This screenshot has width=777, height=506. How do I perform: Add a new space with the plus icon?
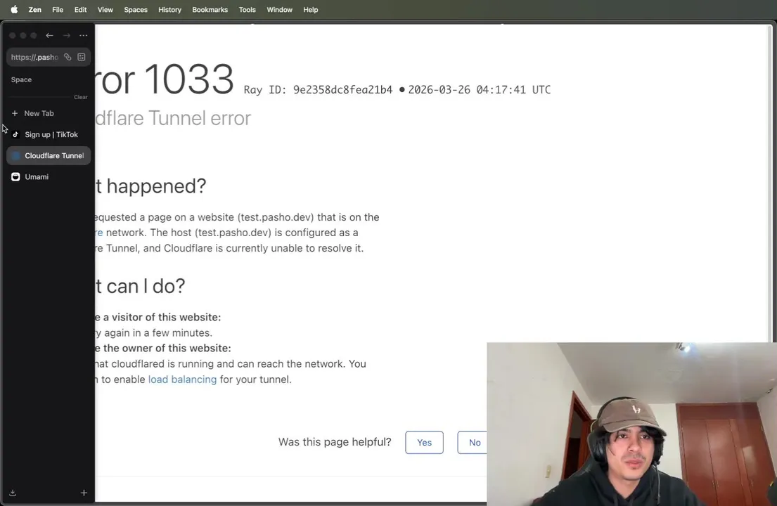pyautogui.click(x=84, y=493)
